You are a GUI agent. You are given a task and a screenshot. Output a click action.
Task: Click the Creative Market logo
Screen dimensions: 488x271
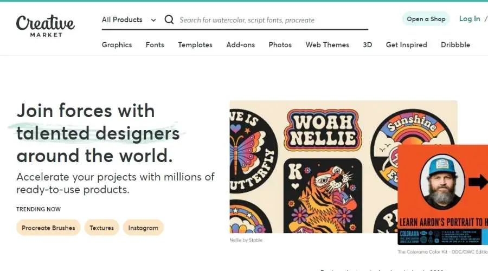pyautogui.click(x=46, y=26)
